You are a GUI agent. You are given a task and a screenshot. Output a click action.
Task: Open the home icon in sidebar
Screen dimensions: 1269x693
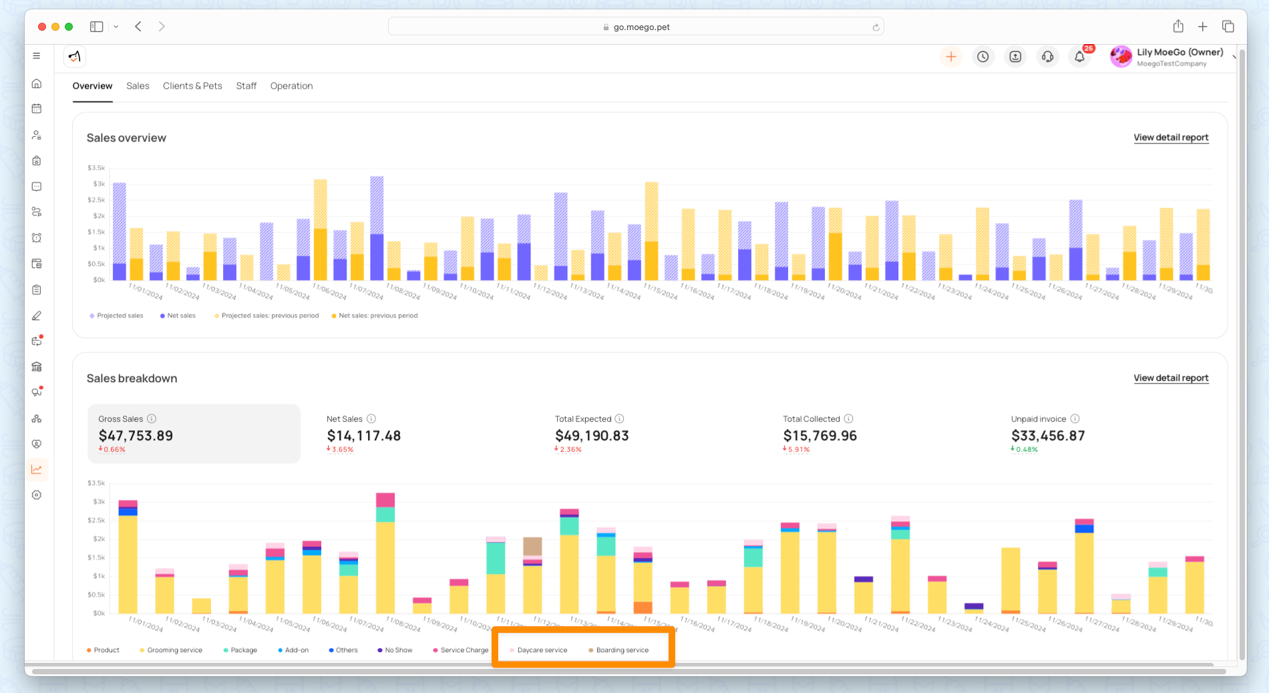[37, 83]
